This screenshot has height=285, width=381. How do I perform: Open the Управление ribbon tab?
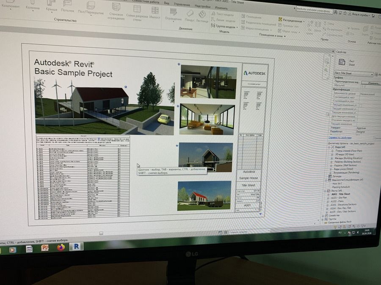tap(182, 4)
